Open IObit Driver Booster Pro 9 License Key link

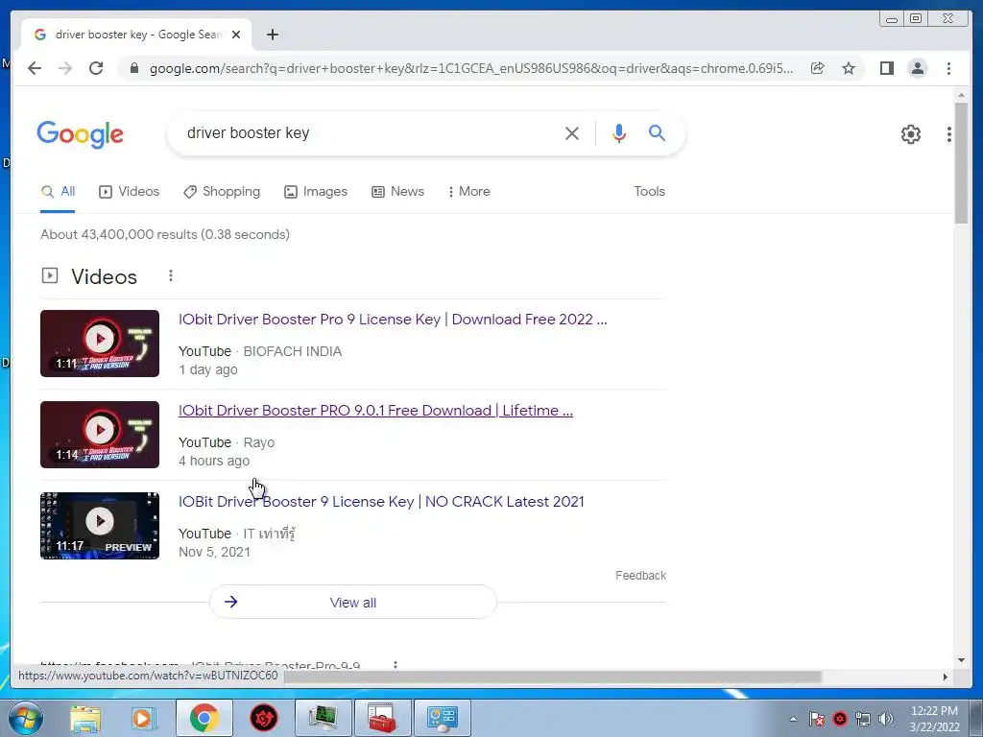click(x=393, y=320)
